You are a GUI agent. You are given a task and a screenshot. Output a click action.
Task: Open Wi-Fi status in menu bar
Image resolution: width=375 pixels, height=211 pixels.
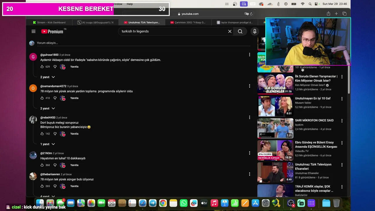303,4
